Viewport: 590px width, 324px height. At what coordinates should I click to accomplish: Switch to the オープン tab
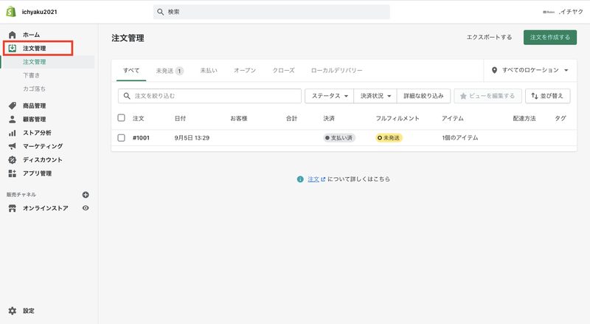[245, 70]
